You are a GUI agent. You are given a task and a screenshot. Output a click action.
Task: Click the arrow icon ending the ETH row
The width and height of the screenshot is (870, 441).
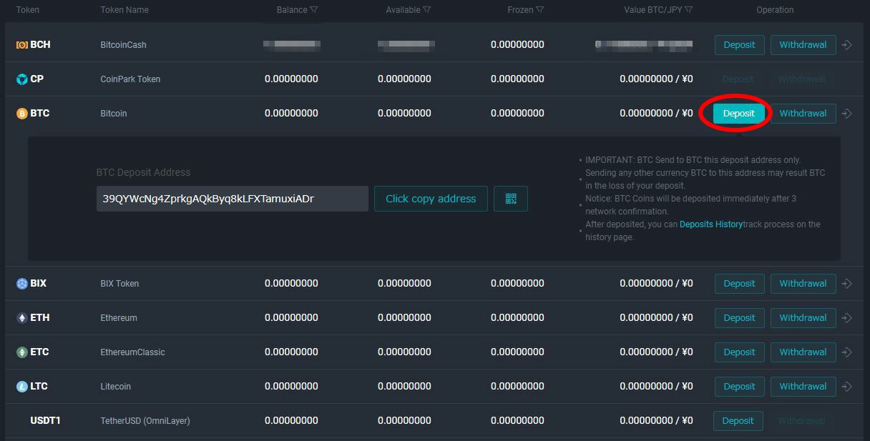point(847,318)
